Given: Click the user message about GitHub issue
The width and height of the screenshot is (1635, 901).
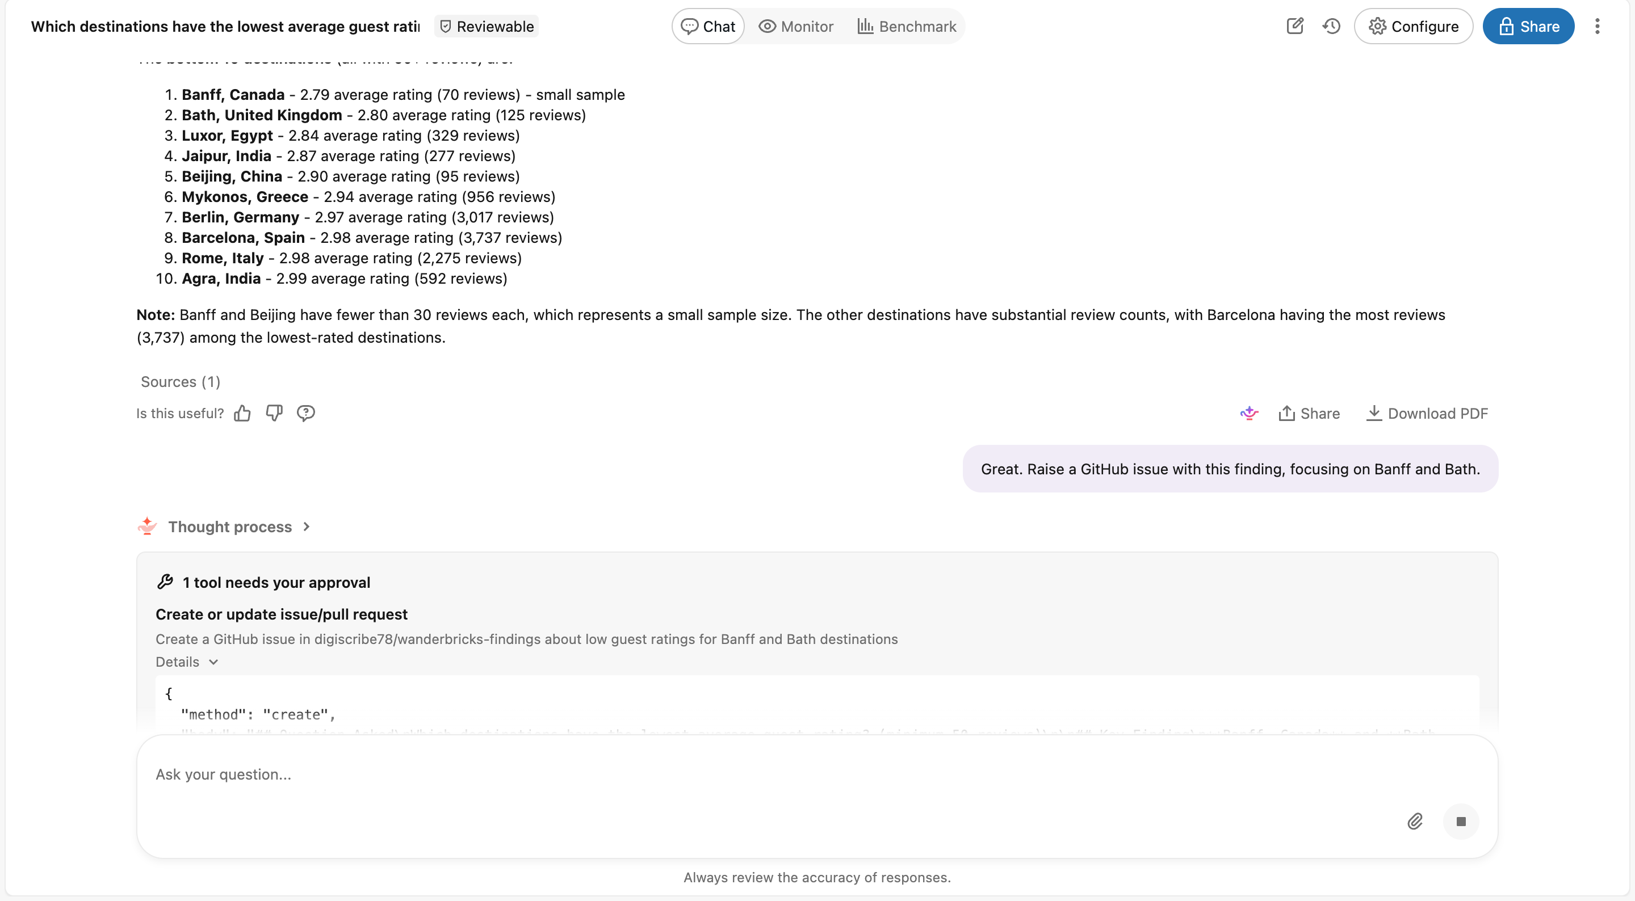Looking at the screenshot, I should [1230, 468].
